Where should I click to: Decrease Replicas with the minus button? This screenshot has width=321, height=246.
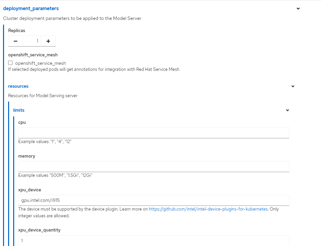15,41
